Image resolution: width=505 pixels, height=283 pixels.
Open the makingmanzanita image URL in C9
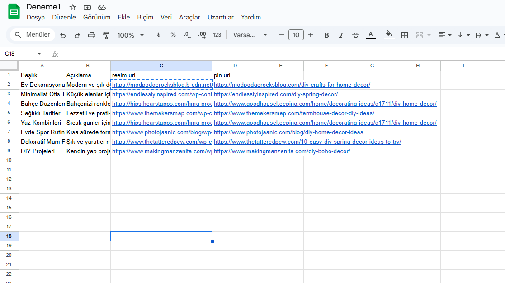162,151
